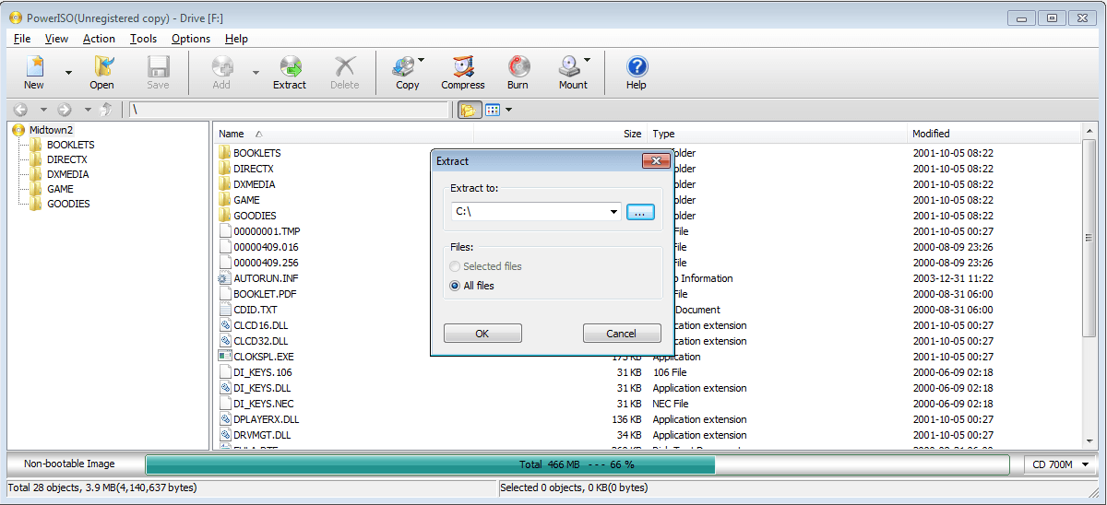This screenshot has height=505, width=1107.
Task: Select BOOKLETS folder in the tree
Action: tap(70, 145)
